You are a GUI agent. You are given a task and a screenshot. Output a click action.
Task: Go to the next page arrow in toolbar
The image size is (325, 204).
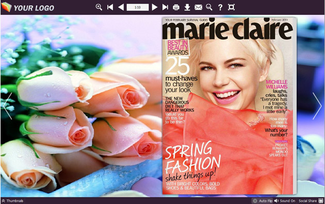coord(154,7)
